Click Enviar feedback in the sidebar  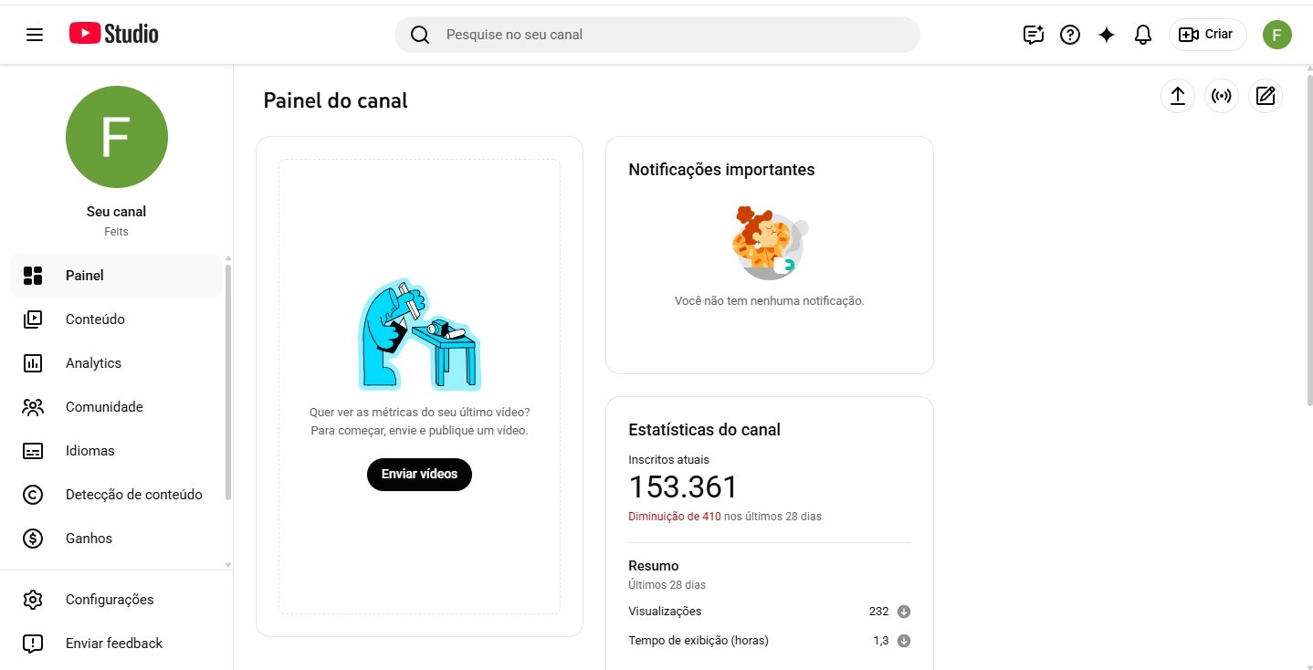113,644
